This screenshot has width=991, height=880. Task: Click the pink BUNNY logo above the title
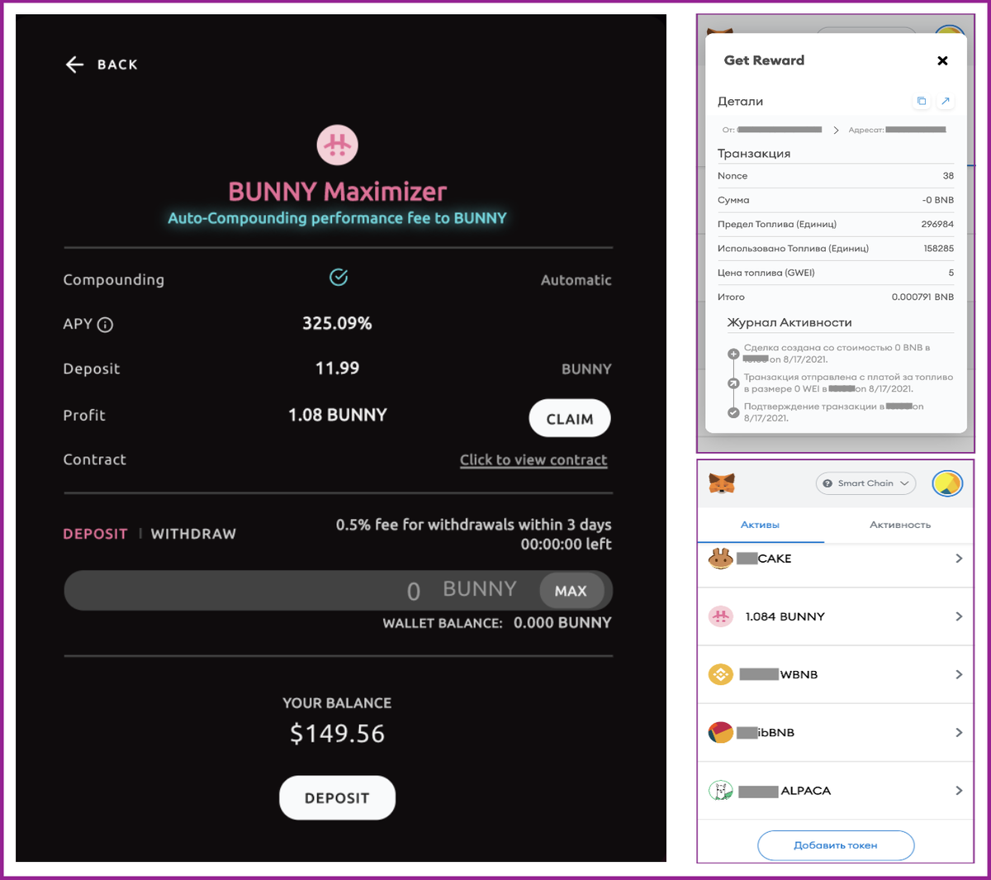point(338,145)
